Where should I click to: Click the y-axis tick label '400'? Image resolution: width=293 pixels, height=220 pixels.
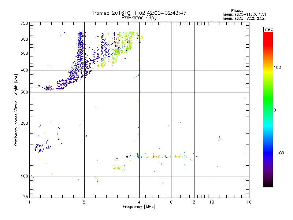pyautogui.click(x=24, y=70)
